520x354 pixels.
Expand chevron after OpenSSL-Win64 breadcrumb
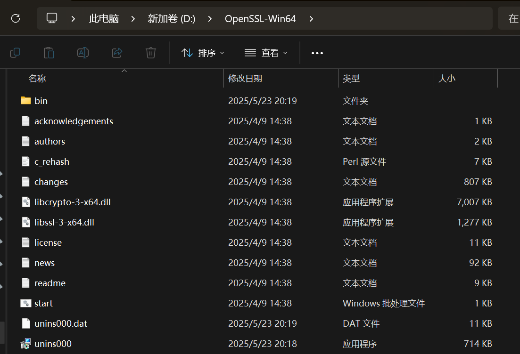tap(311, 19)
